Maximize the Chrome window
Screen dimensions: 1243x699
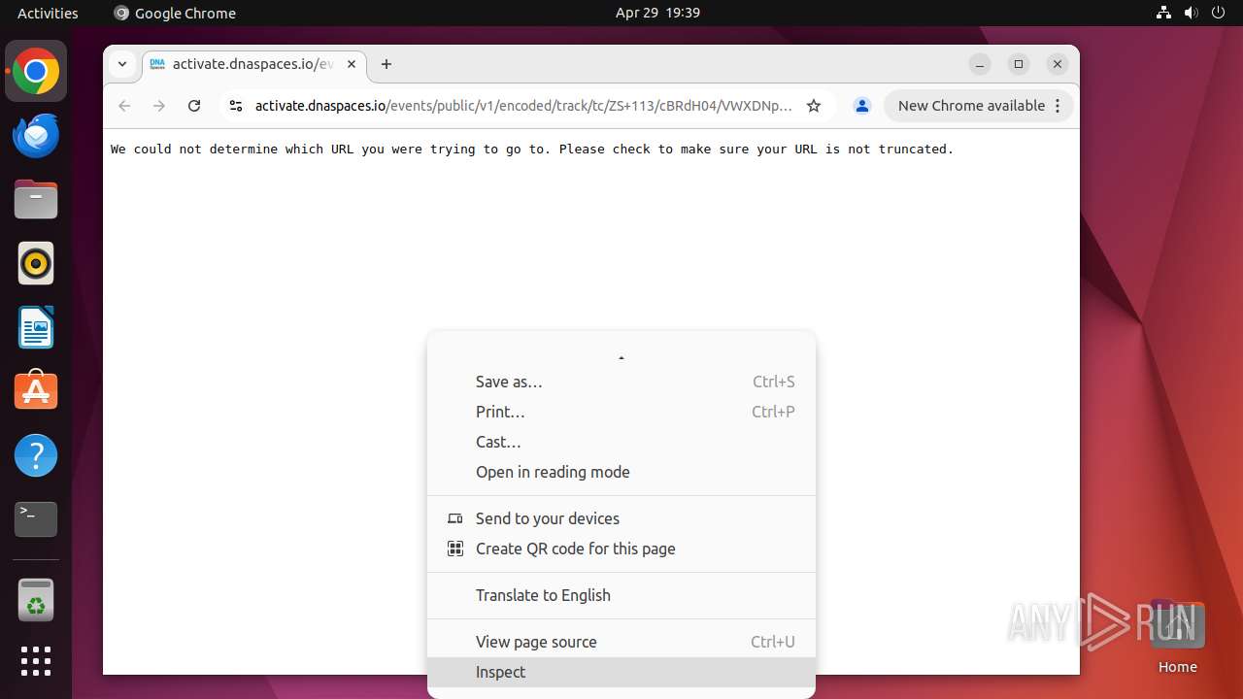(x=1019, y=64)
